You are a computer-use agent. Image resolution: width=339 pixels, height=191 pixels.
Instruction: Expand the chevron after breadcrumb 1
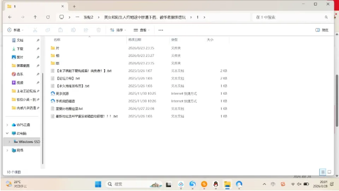(x=204, y=17)
